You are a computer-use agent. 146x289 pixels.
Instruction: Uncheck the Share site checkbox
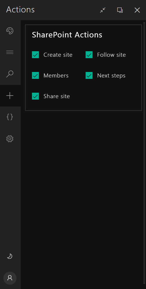point(35,96)
